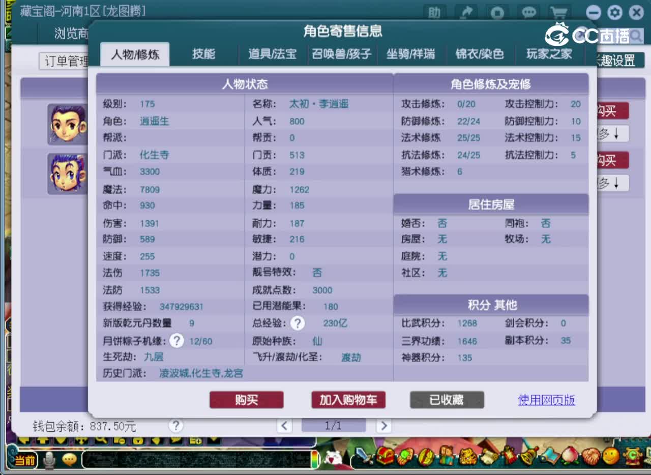
Task: Click the 购买 buy button in the dialog
Action: [246, 400]
